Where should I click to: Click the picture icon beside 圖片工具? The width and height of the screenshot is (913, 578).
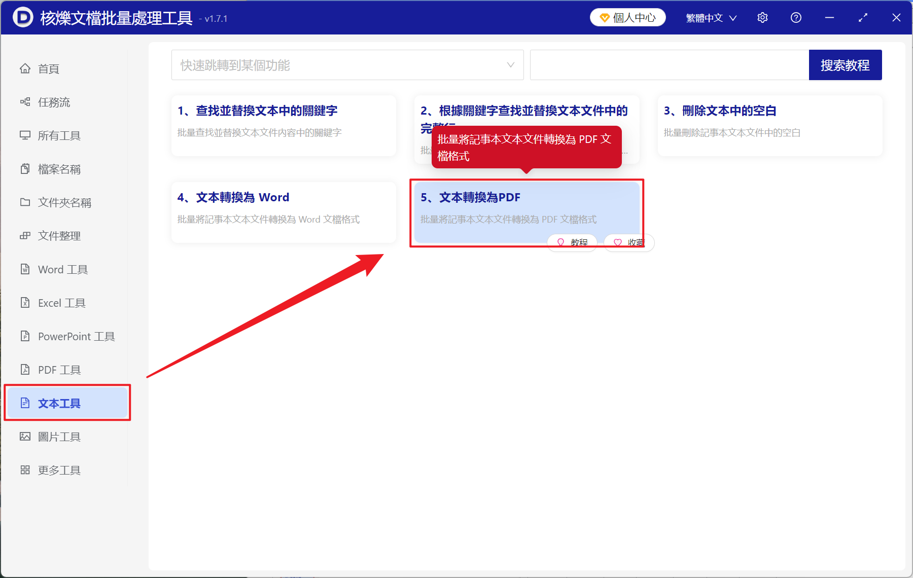pos(25,437)
